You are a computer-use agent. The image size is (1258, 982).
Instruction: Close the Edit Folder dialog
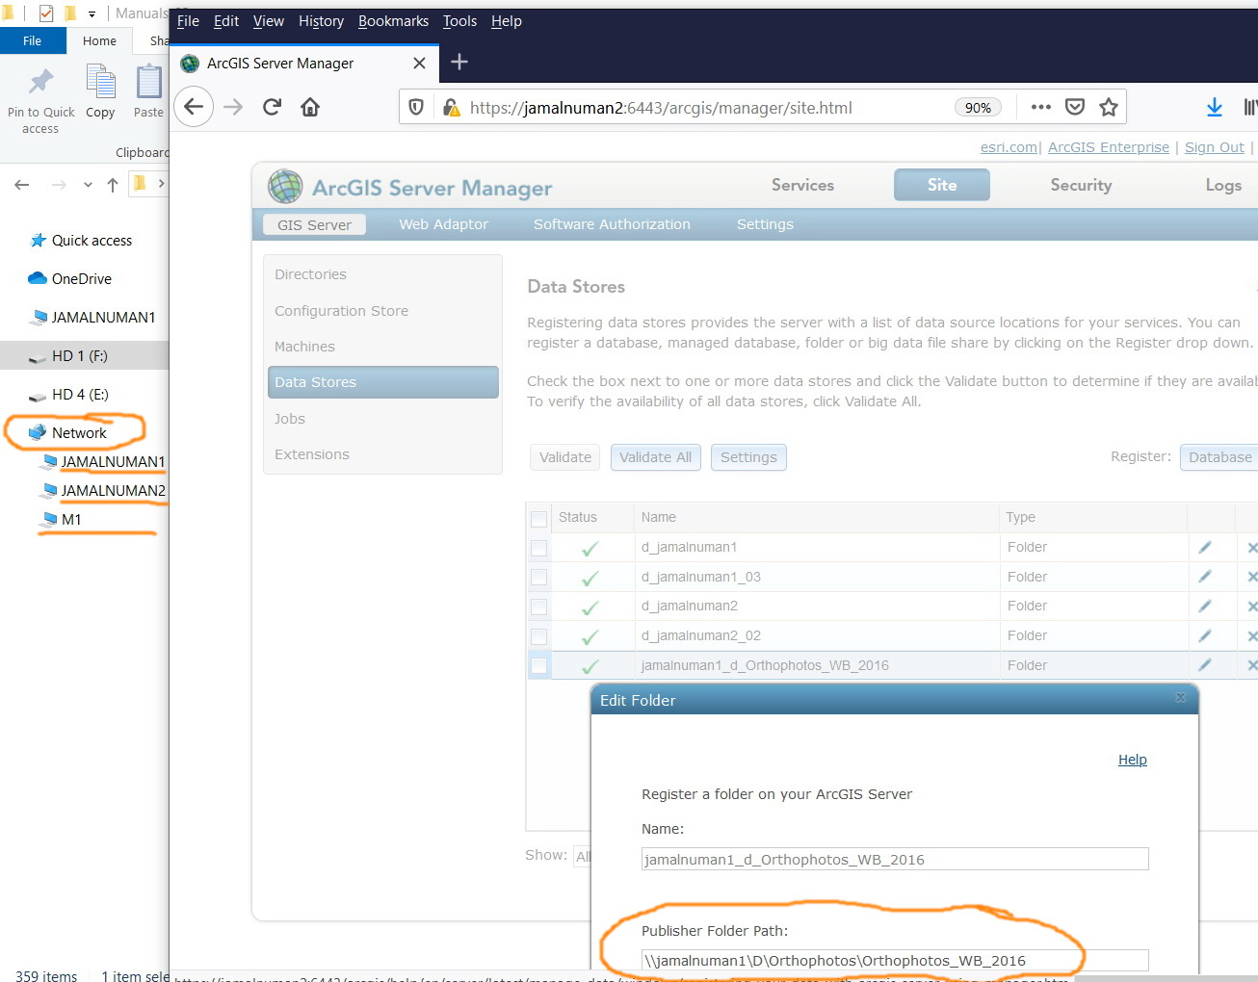1181,697
